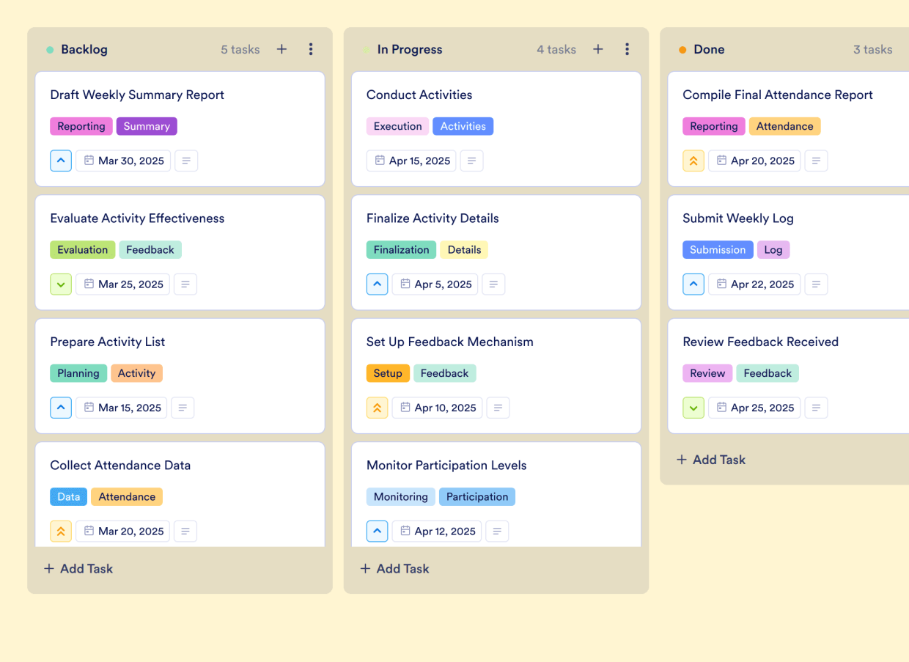Open the description notes icon on Conduct Activities
Screen dimensions: 909x662
click(x=471, y=161)
